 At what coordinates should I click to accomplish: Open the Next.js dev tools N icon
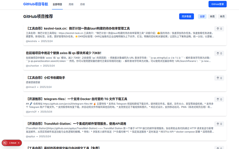(x=5, y=143)
